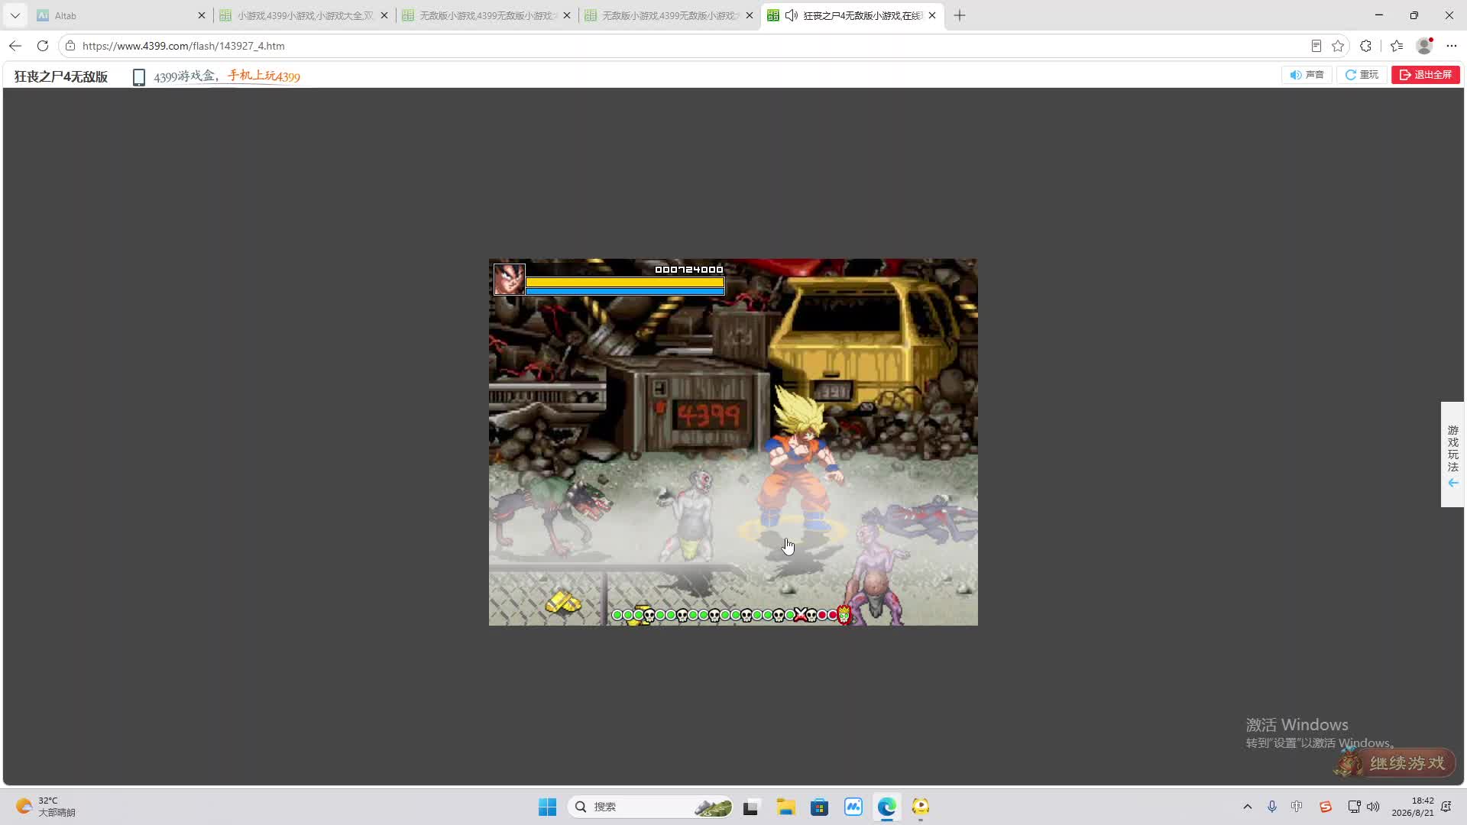Click the character portrait in game HUD
Screen dimensions: 1467x825
pyautogui.click(x=510, y=279)
